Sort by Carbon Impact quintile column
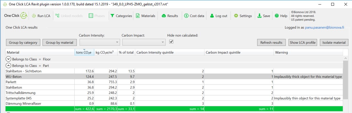 point(239,53)
